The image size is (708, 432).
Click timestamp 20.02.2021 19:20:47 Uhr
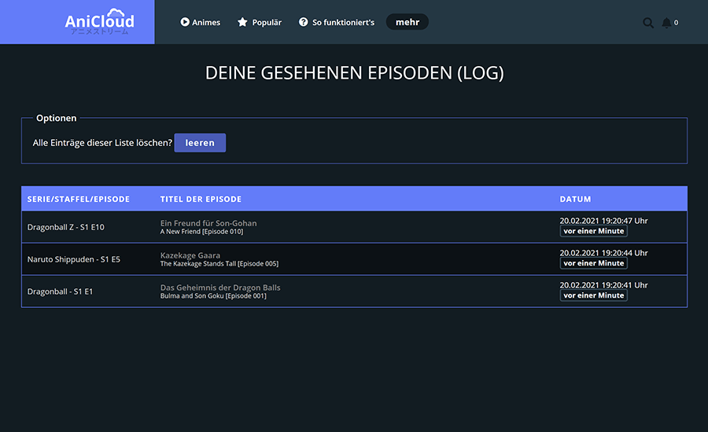(603, 221)
